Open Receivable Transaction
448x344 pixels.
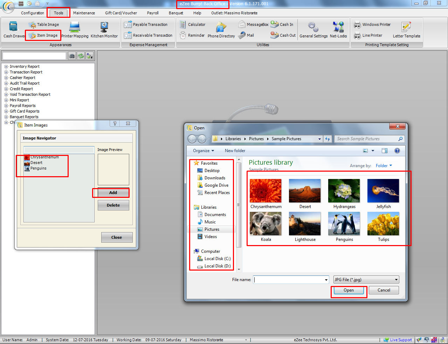coord(148,35)
